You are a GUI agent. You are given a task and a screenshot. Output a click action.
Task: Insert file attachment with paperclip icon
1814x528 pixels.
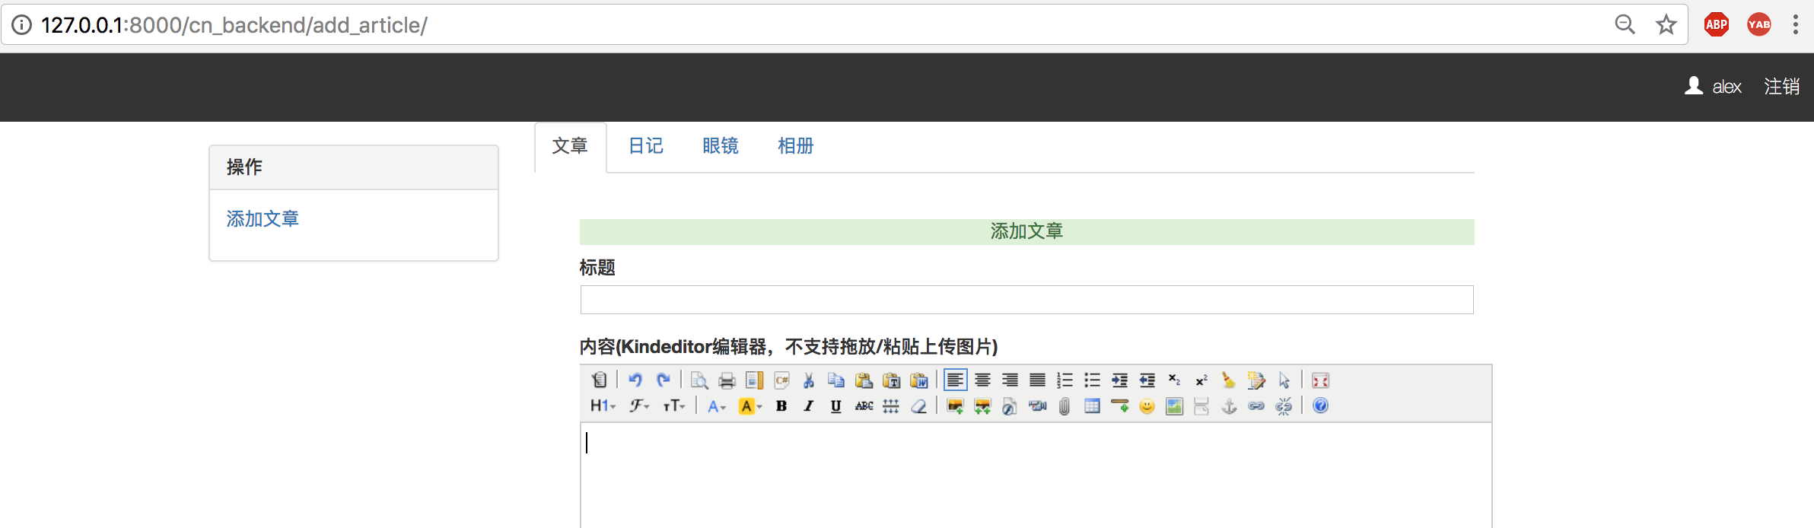coord(1065,406)
